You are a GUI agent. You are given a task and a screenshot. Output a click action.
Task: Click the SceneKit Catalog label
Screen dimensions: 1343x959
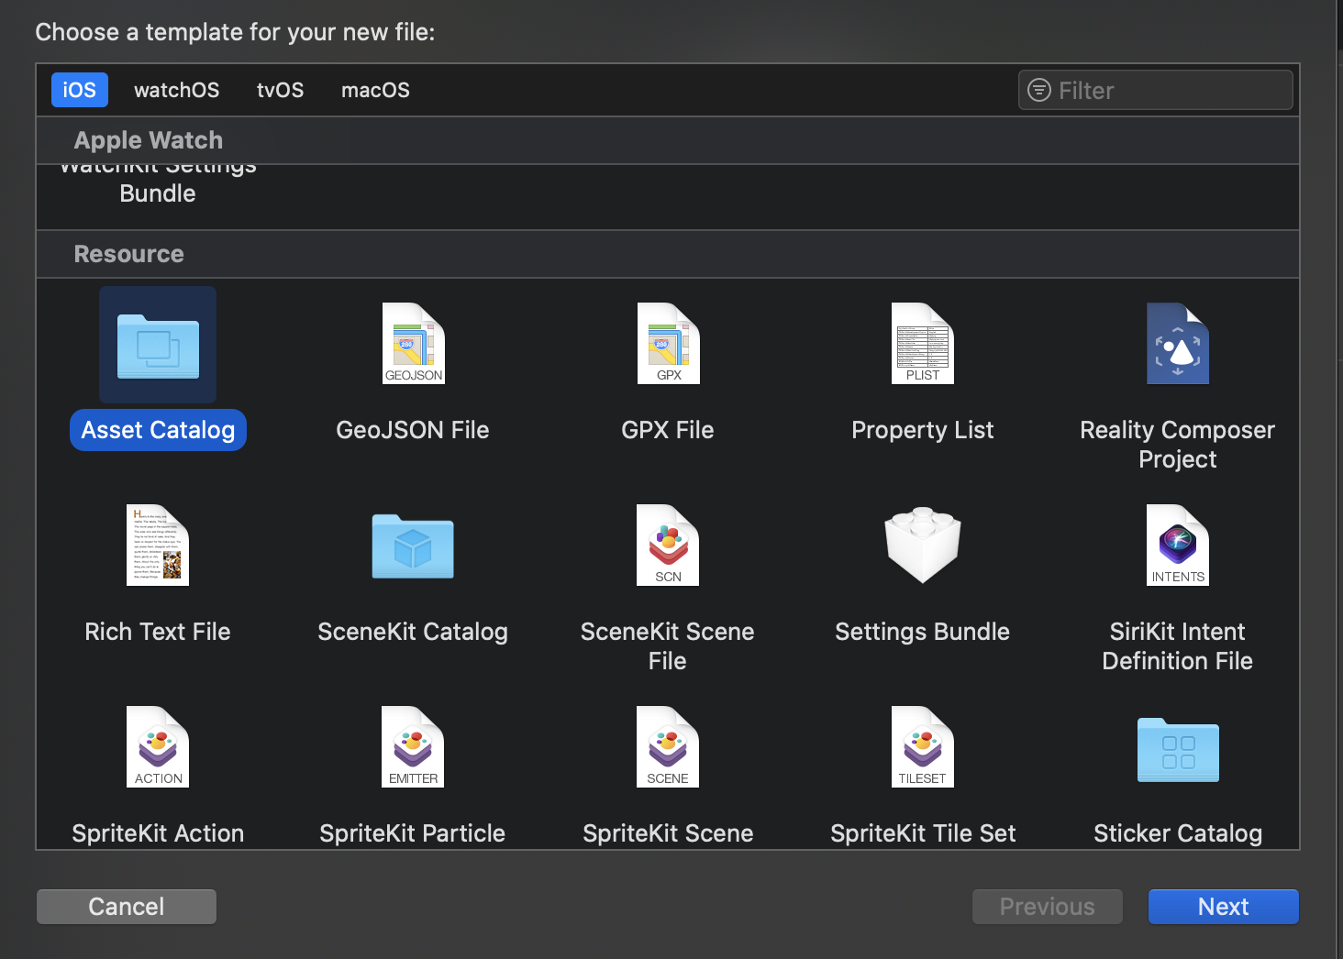point(413,632)
